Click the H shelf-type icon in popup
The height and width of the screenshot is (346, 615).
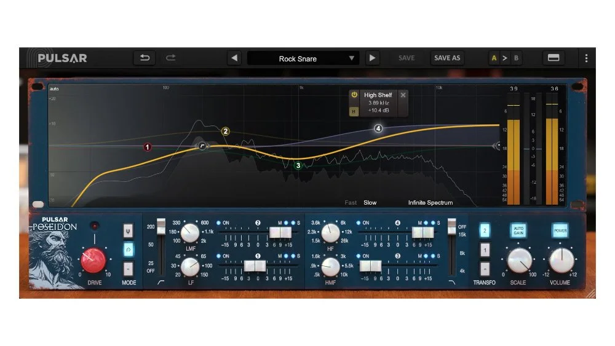354,111
